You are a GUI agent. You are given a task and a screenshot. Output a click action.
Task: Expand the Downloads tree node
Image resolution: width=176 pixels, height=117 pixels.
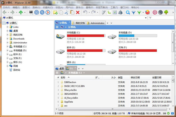click(7, 39)
